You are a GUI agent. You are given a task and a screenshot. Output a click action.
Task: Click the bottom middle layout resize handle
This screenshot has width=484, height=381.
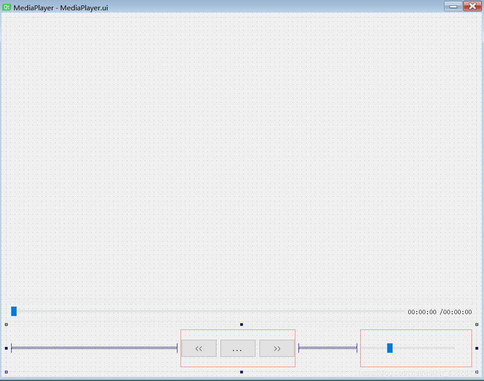242,372
